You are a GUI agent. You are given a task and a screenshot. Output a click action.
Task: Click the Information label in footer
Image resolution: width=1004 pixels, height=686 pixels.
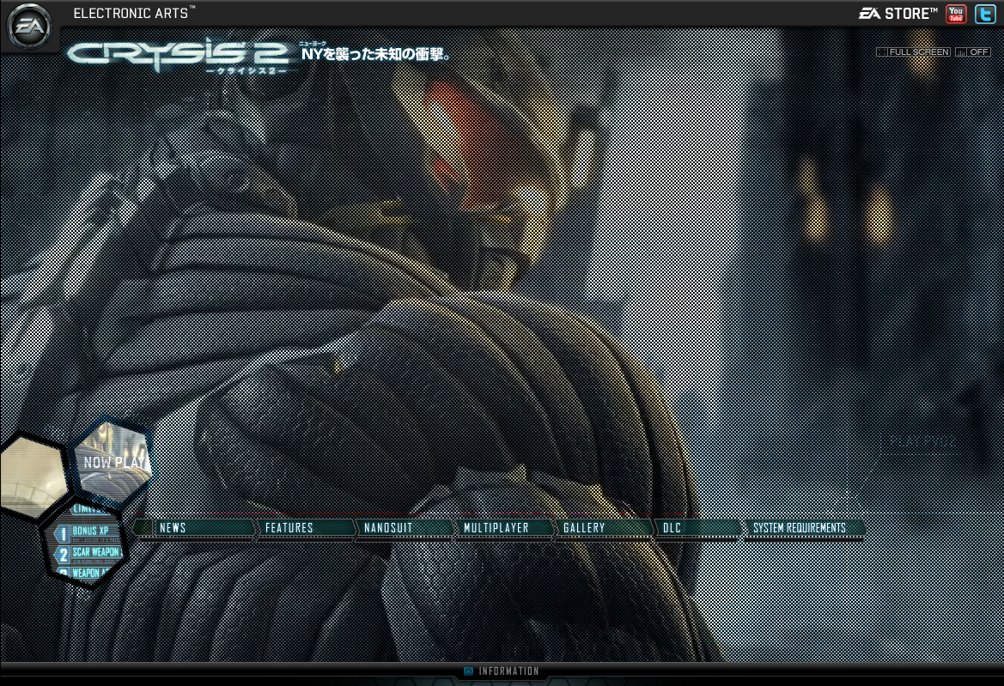[509, 671]
